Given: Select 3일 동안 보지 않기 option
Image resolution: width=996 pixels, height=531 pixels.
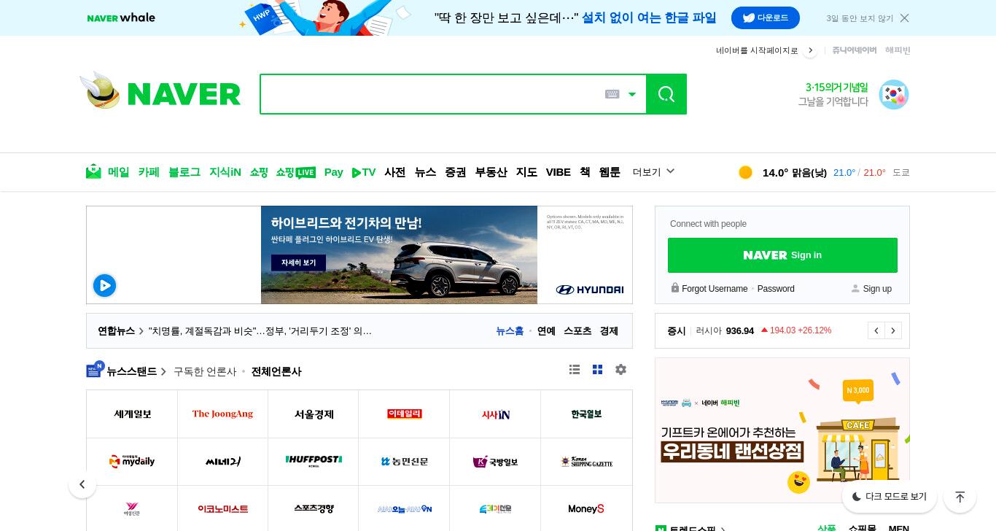Looking at the screenshot, I should 860,18.
